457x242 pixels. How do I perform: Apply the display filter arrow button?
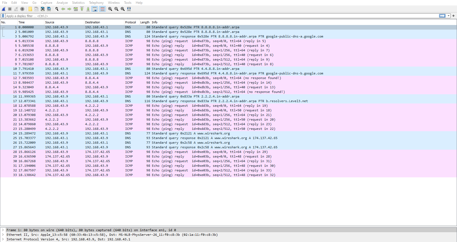(442, 16)
